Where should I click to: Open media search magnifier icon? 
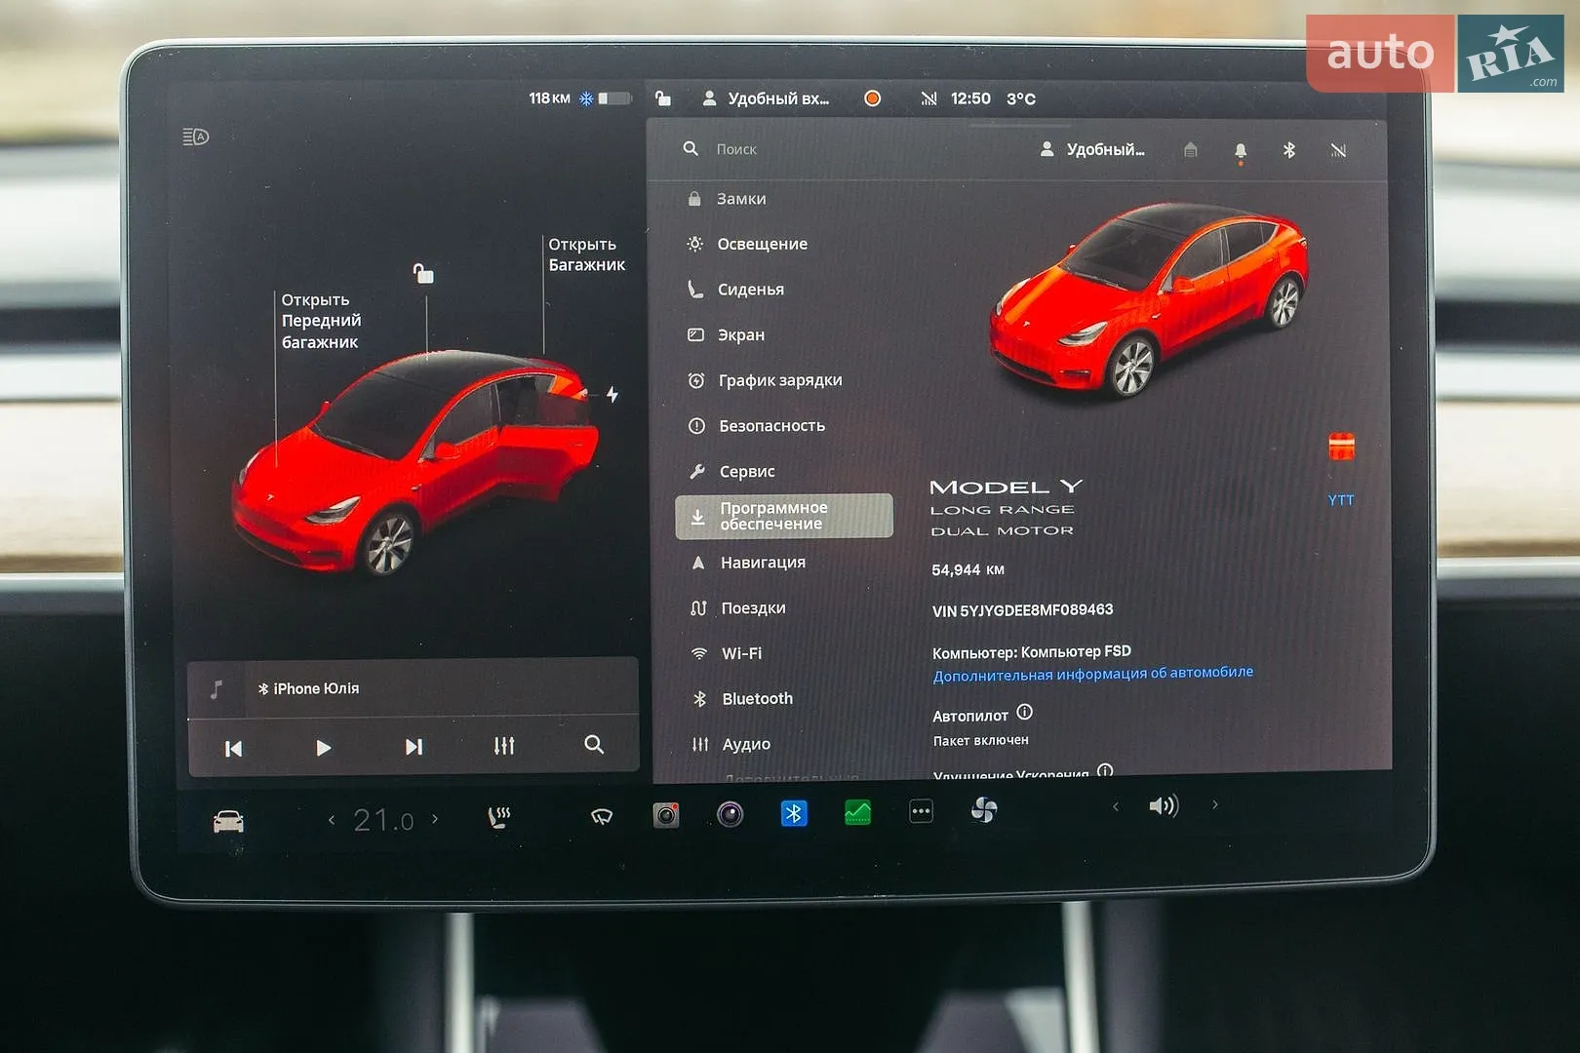pos(594,745)
